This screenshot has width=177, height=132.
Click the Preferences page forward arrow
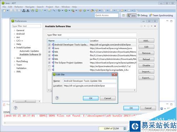(148, 26)
